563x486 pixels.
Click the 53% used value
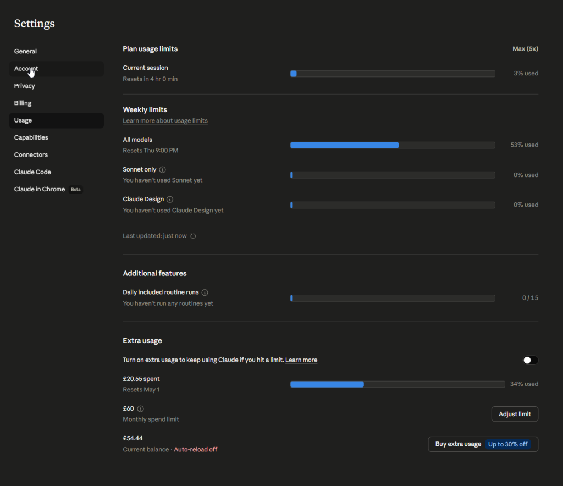[524, 145]
